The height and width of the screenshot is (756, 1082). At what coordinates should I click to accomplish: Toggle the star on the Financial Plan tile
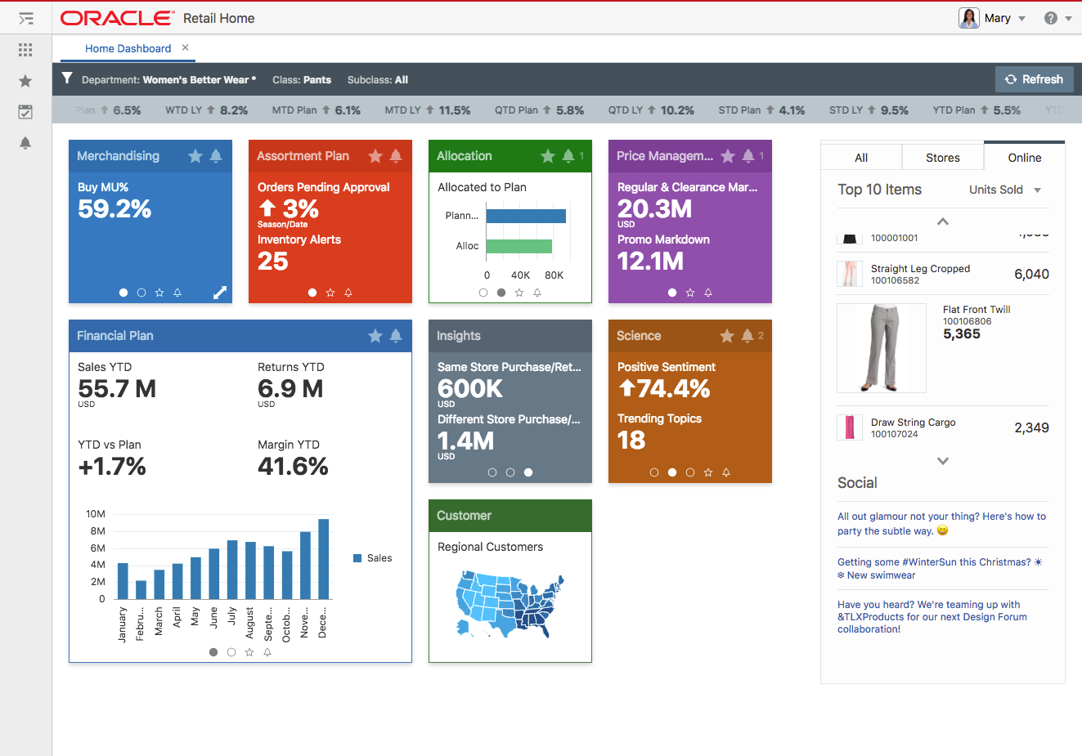click(x=375, y=335)
